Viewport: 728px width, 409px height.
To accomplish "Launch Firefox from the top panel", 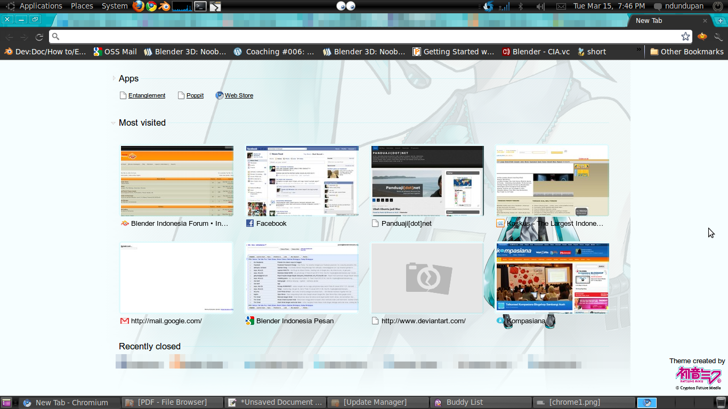I will pyautogui.click(x=139, y=6).
